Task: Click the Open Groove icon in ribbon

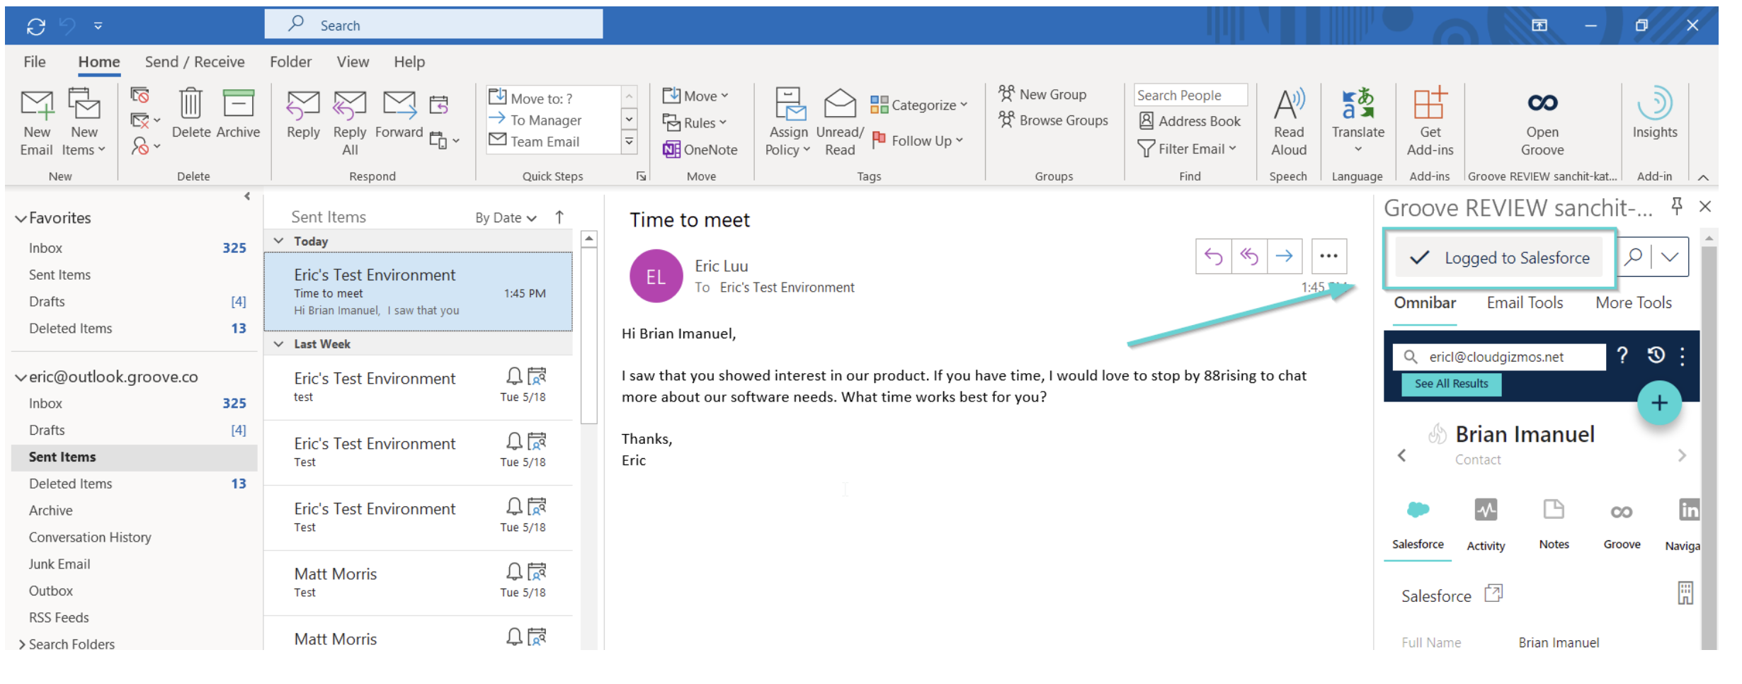Action: pos(1542,104)
